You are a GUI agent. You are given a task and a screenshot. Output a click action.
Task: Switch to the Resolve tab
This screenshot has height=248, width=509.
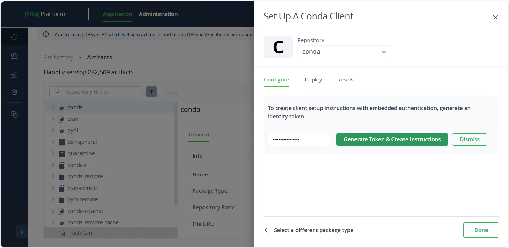pos(347,80)
